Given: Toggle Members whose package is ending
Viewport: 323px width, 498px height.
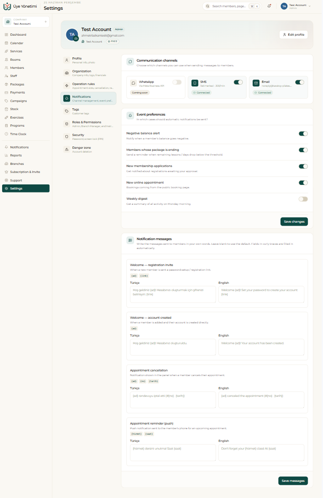Looking at the screenshot, I should coord(303,150).
